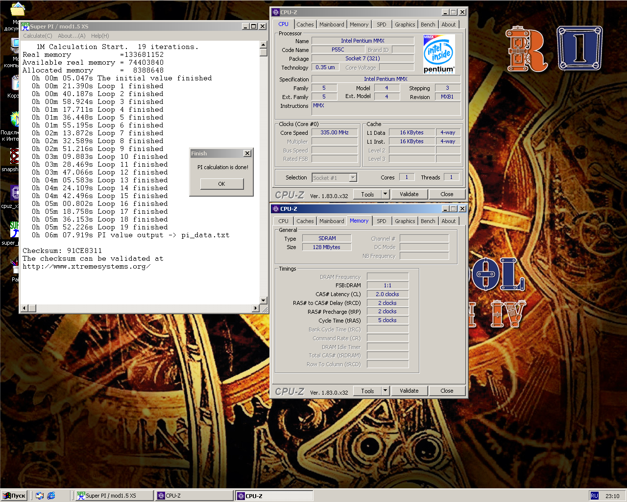
Task: Click the Intel Inside Pentium logo
Action: point(439,54)
